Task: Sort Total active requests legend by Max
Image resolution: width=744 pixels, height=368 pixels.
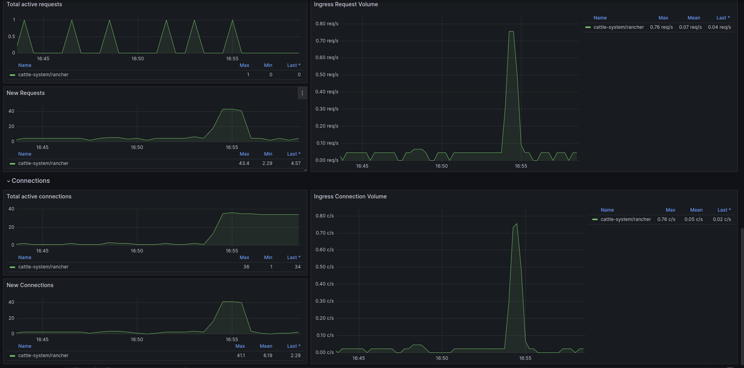Action: [244, 65]
